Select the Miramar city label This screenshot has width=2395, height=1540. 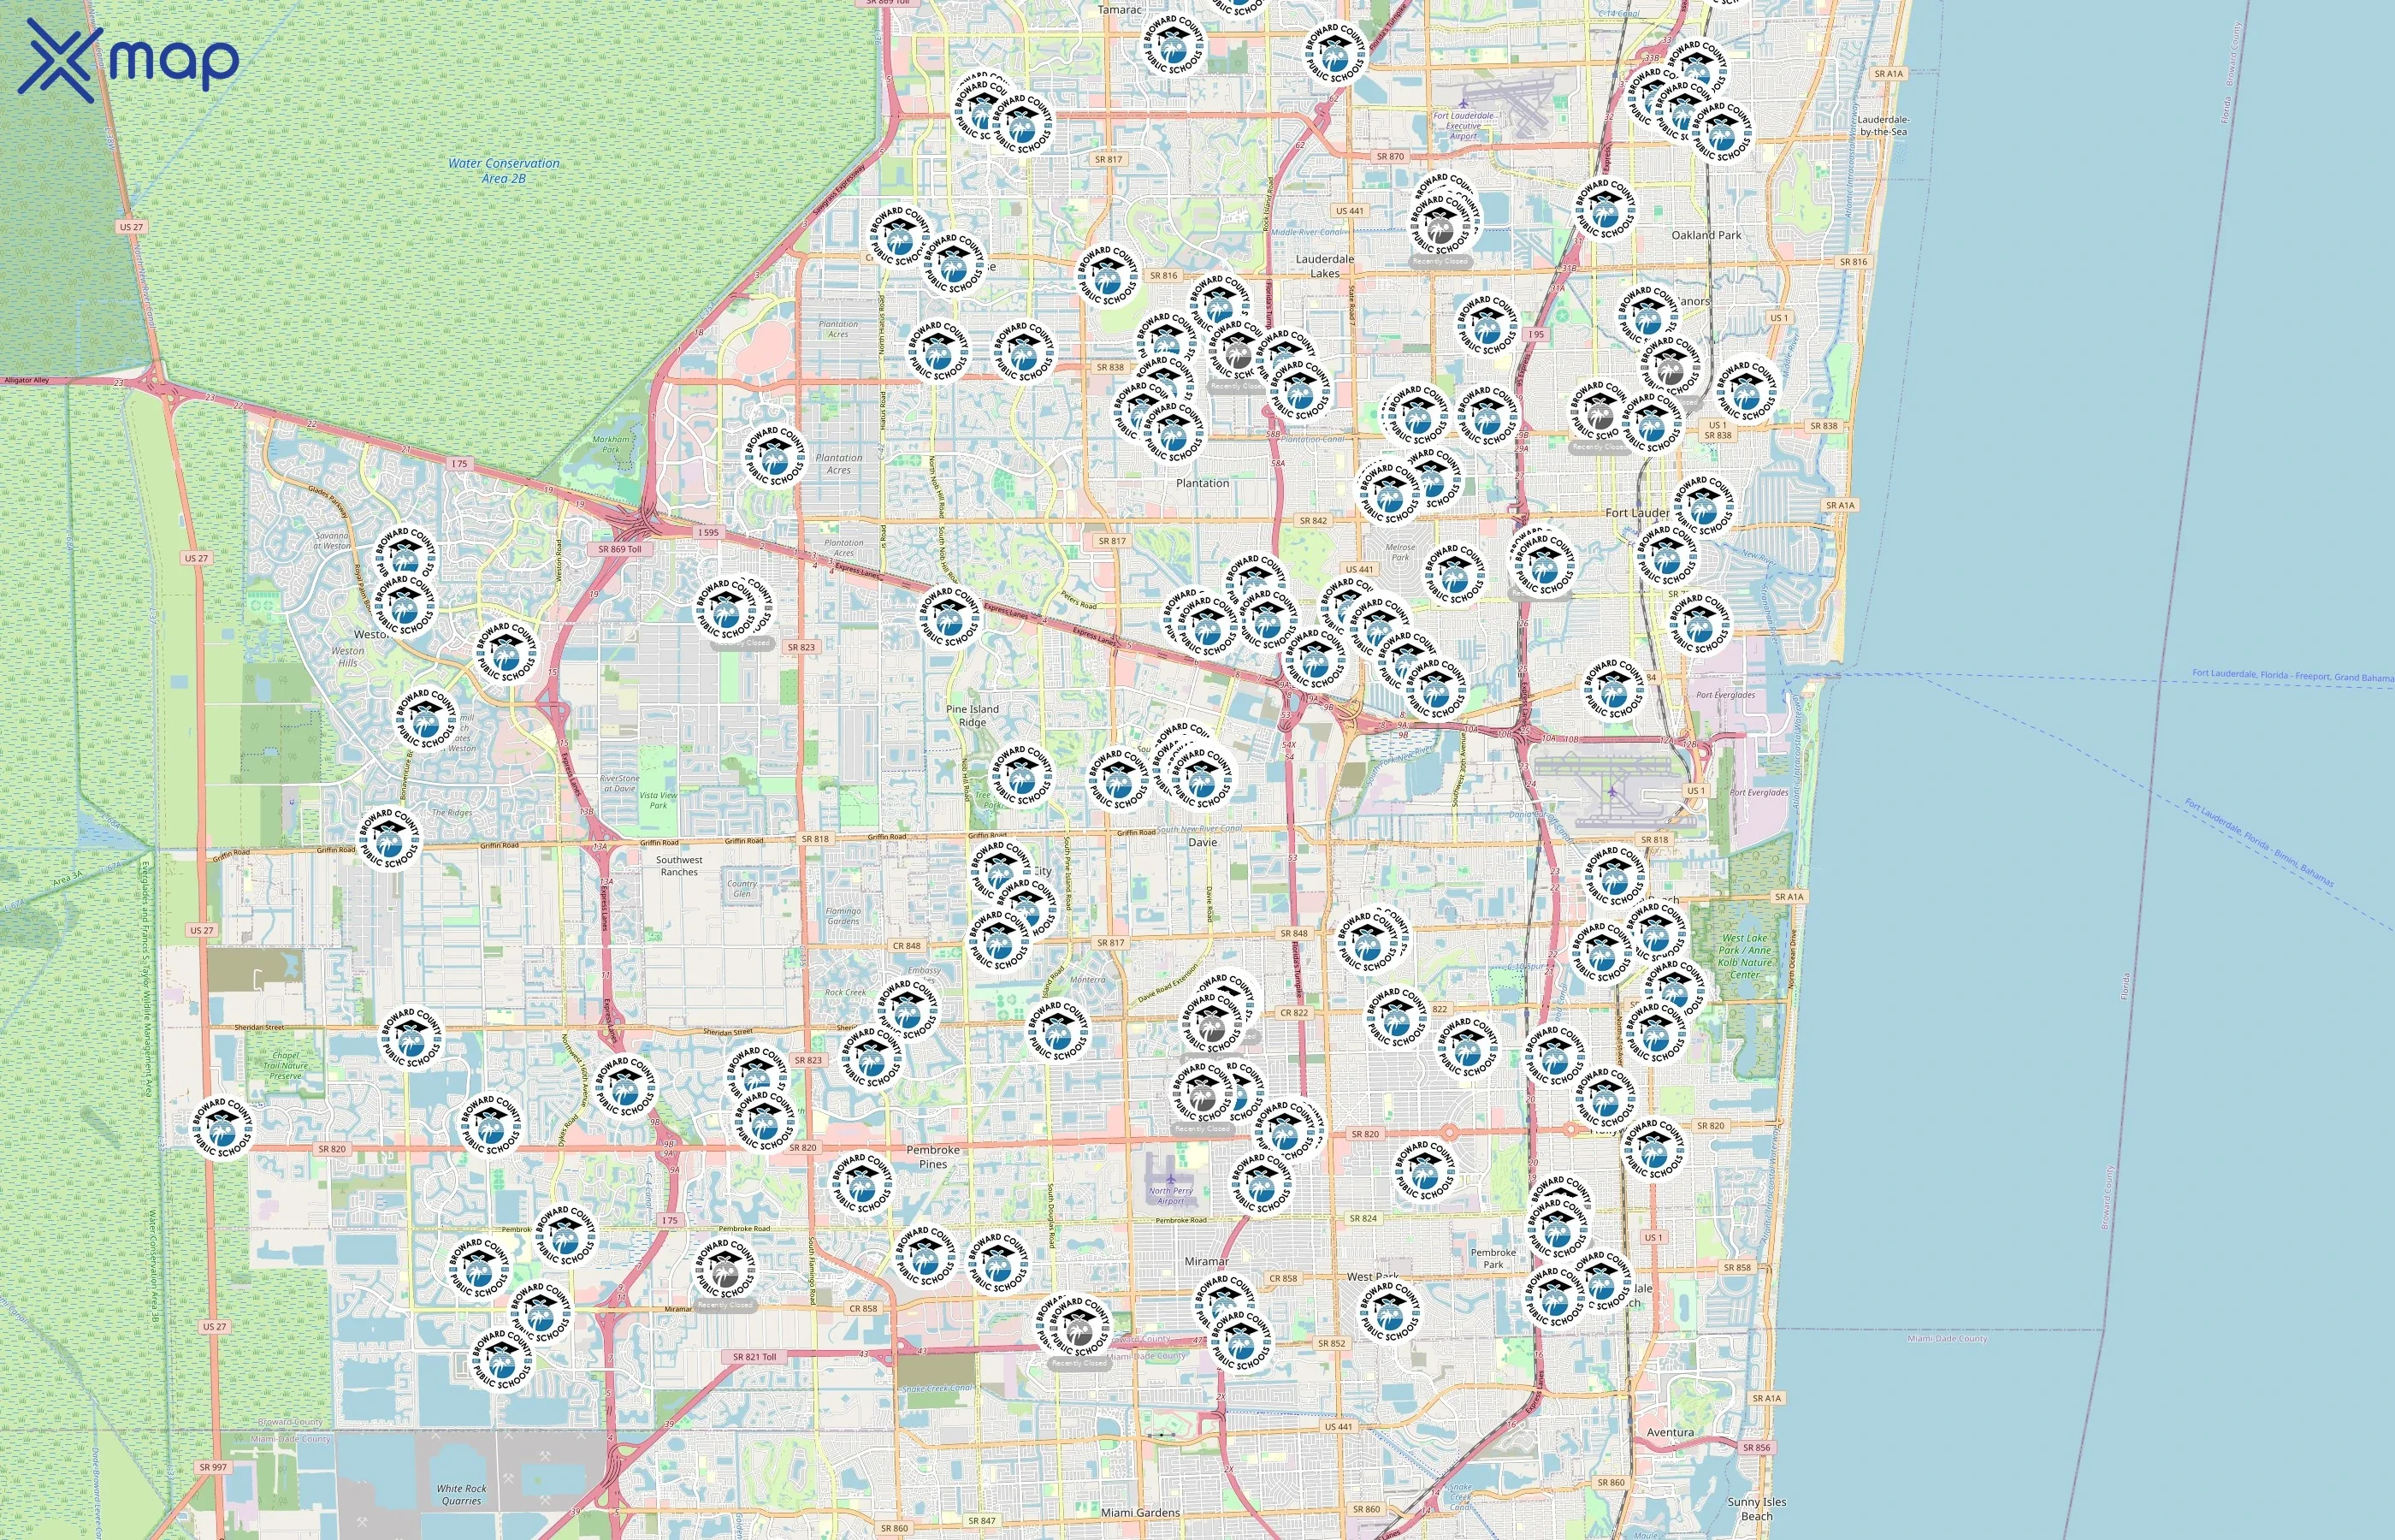pyautogui.click(x=1207, y=1262)
